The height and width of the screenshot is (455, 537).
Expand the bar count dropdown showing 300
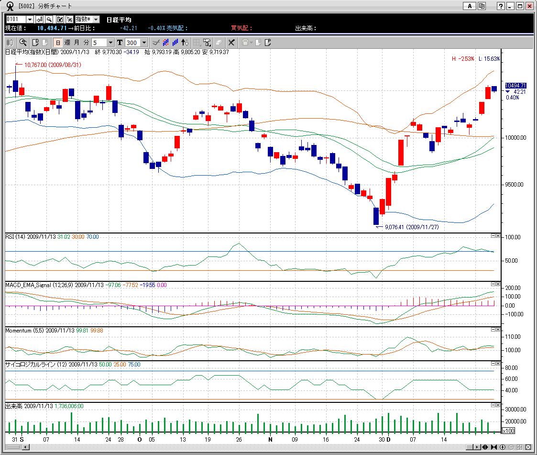click(144, 42)
